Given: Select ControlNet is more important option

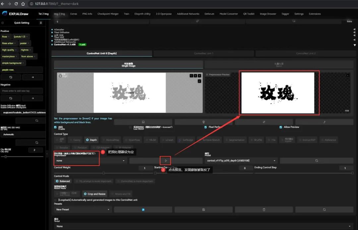Looking at the screenshot, I should (135, 181).
